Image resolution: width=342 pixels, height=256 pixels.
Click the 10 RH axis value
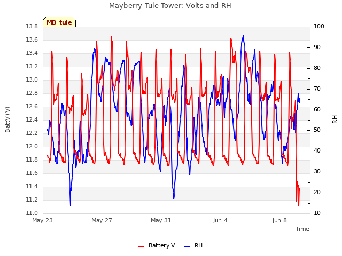pyautogui.click(x=317, y=213)
